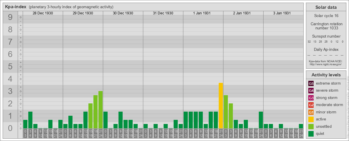Click the sunspot value 32

point(309,42)
